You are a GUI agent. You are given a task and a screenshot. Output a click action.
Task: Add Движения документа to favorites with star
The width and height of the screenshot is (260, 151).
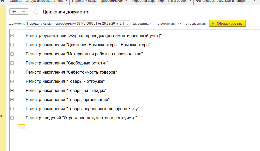click(36, 12)
